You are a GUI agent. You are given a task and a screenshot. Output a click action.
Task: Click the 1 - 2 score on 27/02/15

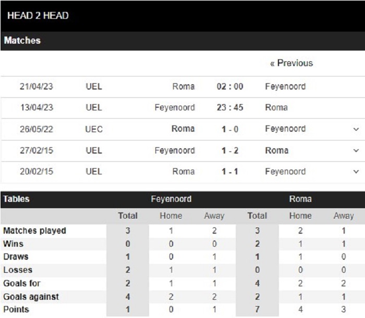point(229,150)
